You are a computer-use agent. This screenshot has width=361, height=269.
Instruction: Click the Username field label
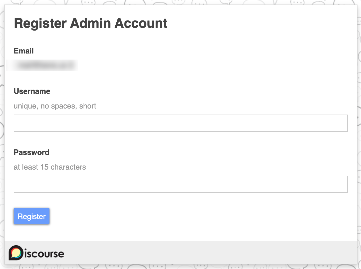[32, 91]
